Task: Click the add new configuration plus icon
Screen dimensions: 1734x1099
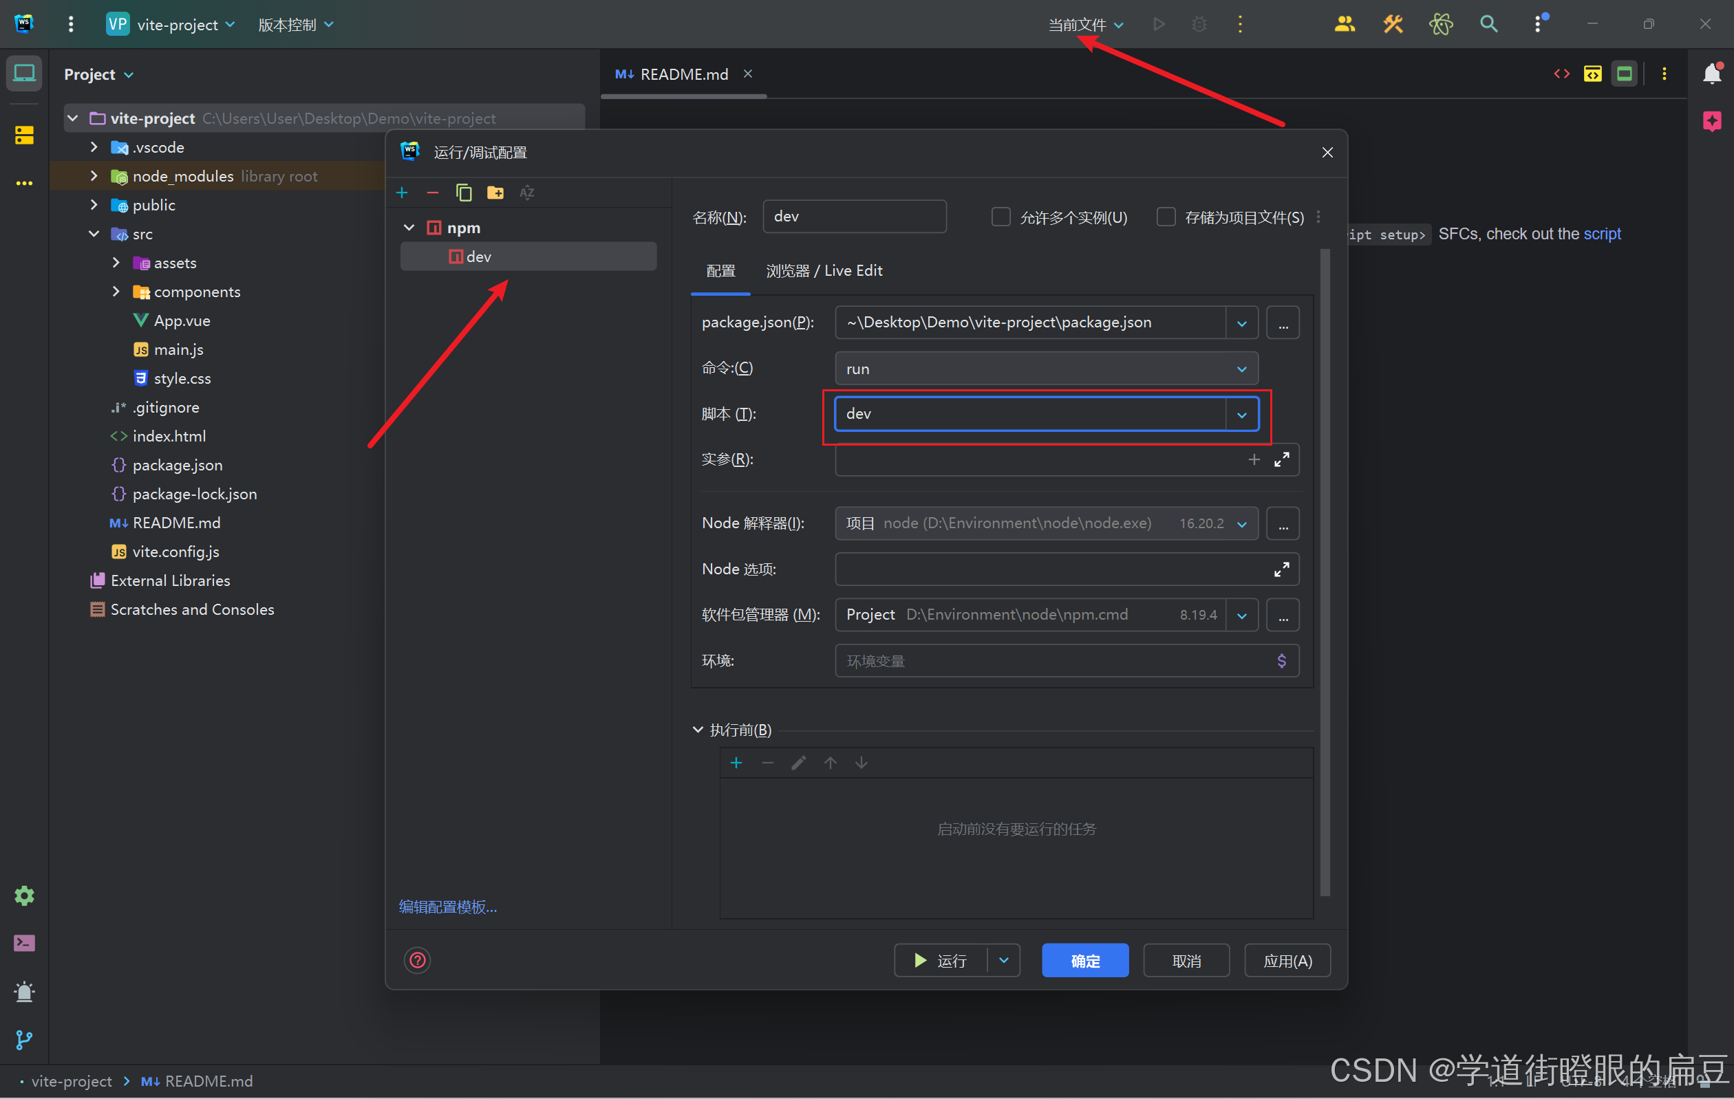Action: coord(402,192)
